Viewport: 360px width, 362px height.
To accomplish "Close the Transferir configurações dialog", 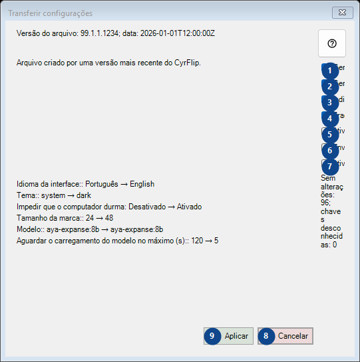I will pos(343,13).
